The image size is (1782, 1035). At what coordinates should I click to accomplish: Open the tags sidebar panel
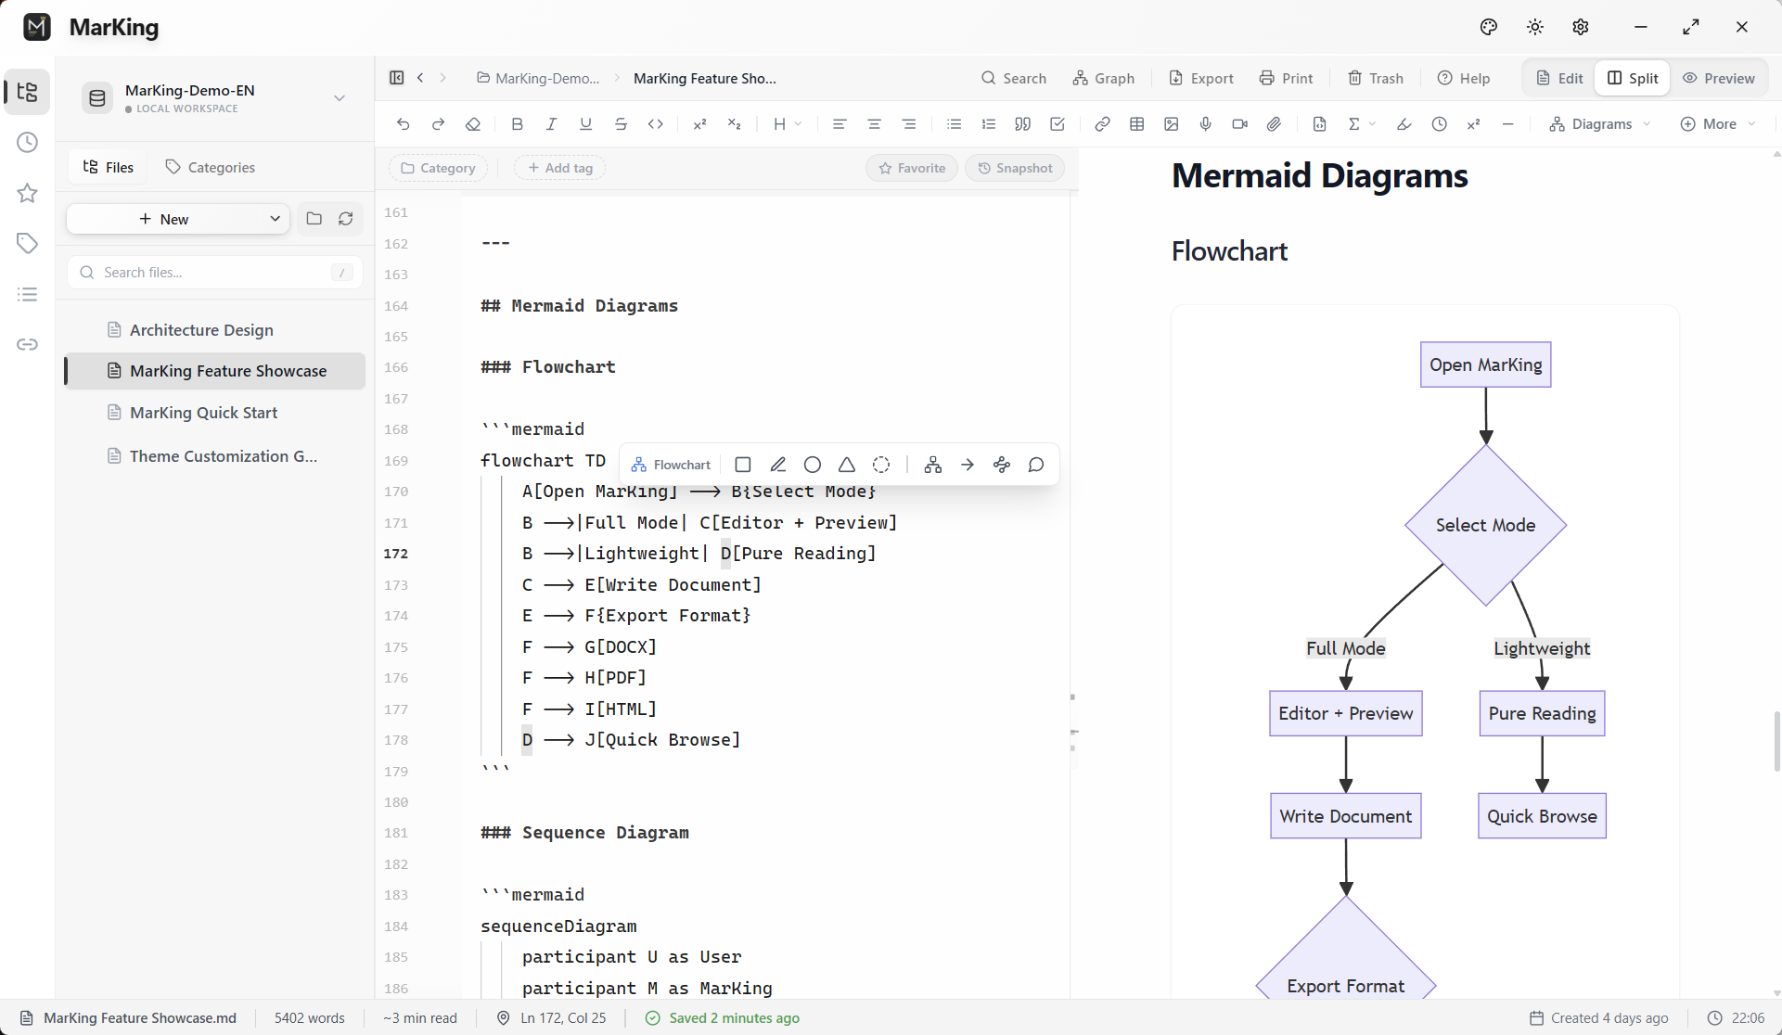coord(27,243)
